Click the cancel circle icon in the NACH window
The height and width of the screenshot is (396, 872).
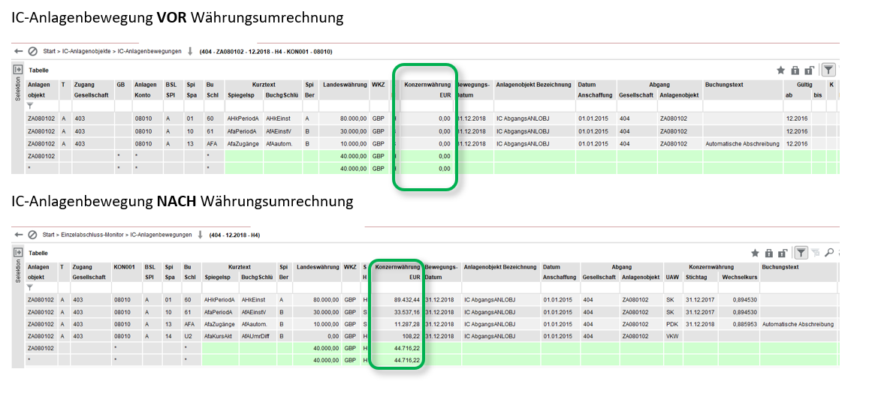(x=33, y=235)
